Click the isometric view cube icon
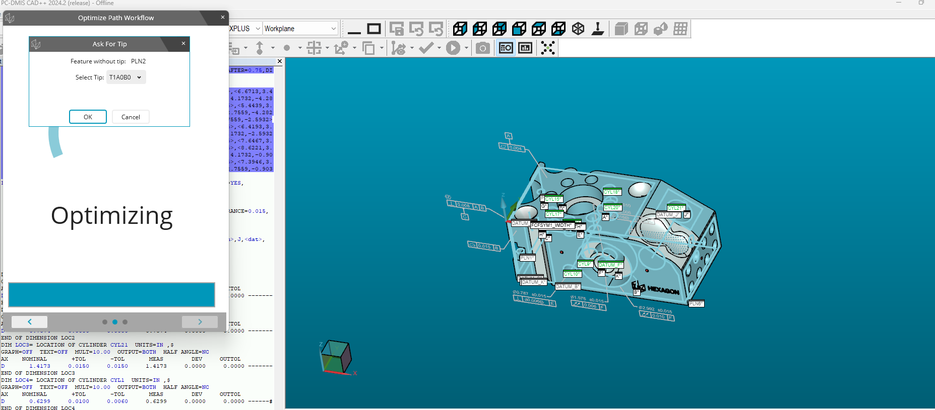This screenshot has width=935, height=410. click(578, 29)
